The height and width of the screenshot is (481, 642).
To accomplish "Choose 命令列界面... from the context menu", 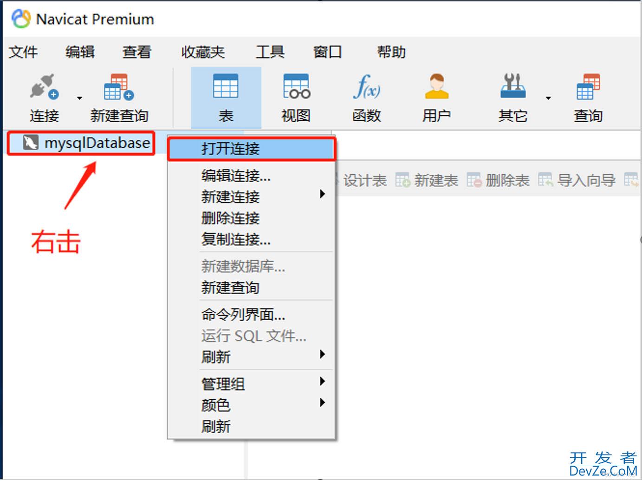I will point(251,315).
